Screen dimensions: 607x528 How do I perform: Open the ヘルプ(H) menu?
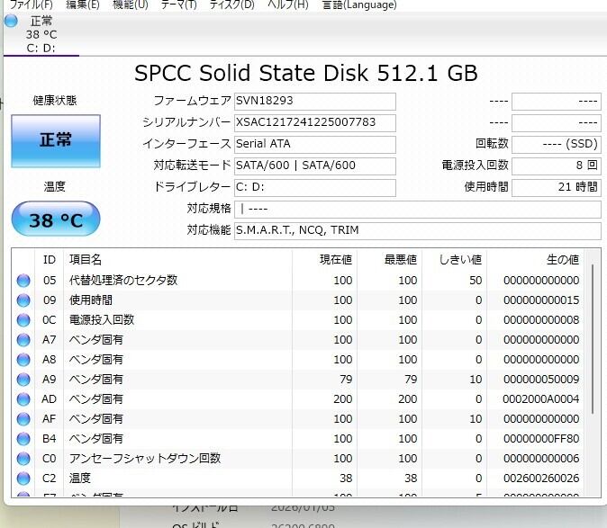[288, 4]
